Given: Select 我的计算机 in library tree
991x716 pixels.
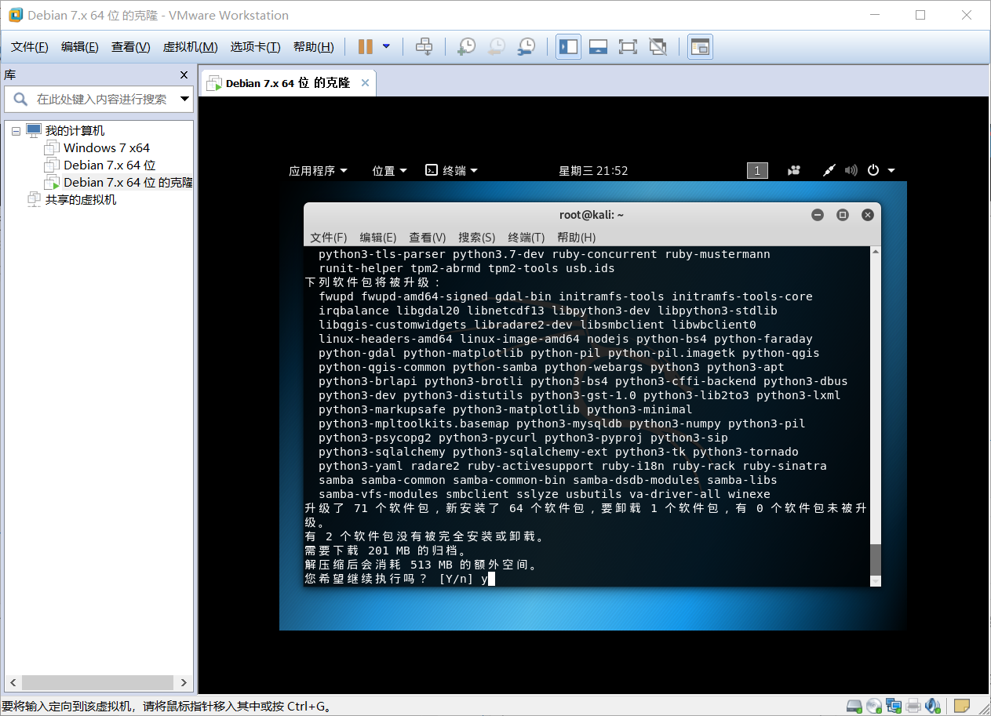Looking at the screenshot, I should pyautogui.click(x=75, y=131).
